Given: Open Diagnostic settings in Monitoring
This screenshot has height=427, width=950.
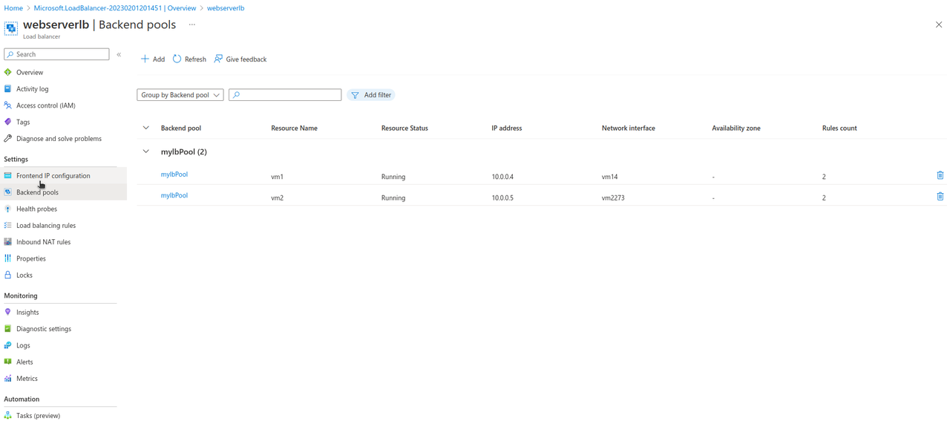Looking at the screenshot, I should 44,328.
